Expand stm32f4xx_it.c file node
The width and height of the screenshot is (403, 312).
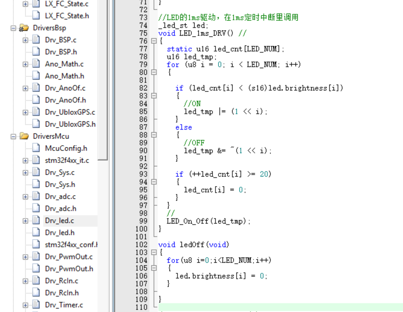point(25,161)
